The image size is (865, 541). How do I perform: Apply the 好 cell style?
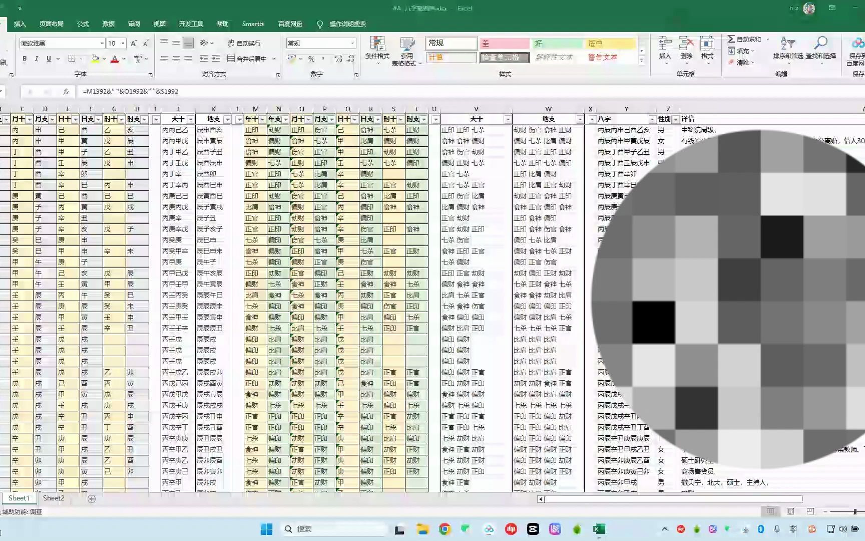coord(557,44)
